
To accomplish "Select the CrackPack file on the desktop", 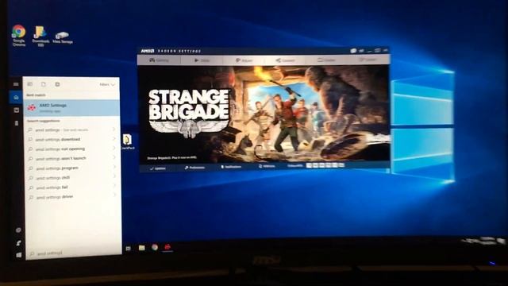I will tap(127, 142).
